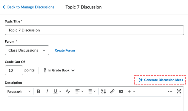Viewport: 188px width, 111px height.
Task: Click the grade book ribbon icon
Action: [x=45, y=70]
